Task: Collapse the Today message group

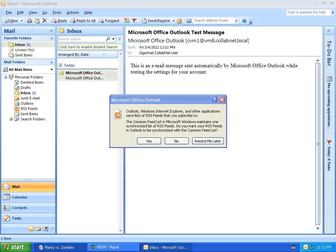Action: tap(60, 65)
